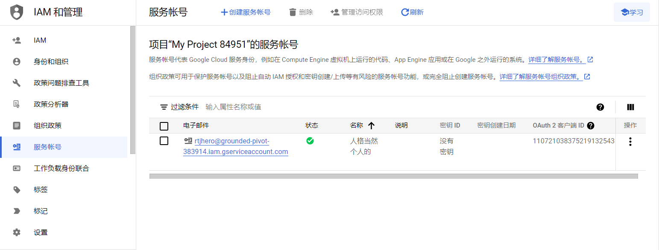Click the green status check icon

coord(310,141)
